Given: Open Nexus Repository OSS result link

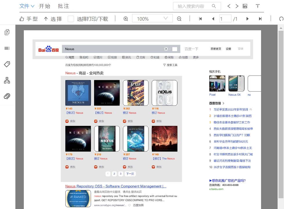Looking at the screenshot, I should 116,186.
